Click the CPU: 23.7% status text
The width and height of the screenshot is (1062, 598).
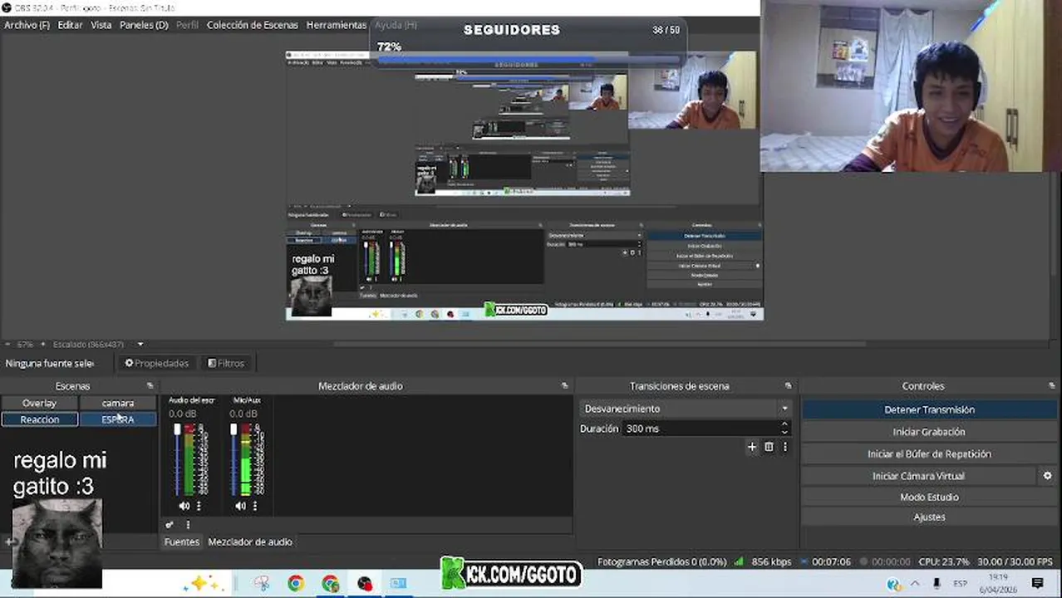pos(943,561)
